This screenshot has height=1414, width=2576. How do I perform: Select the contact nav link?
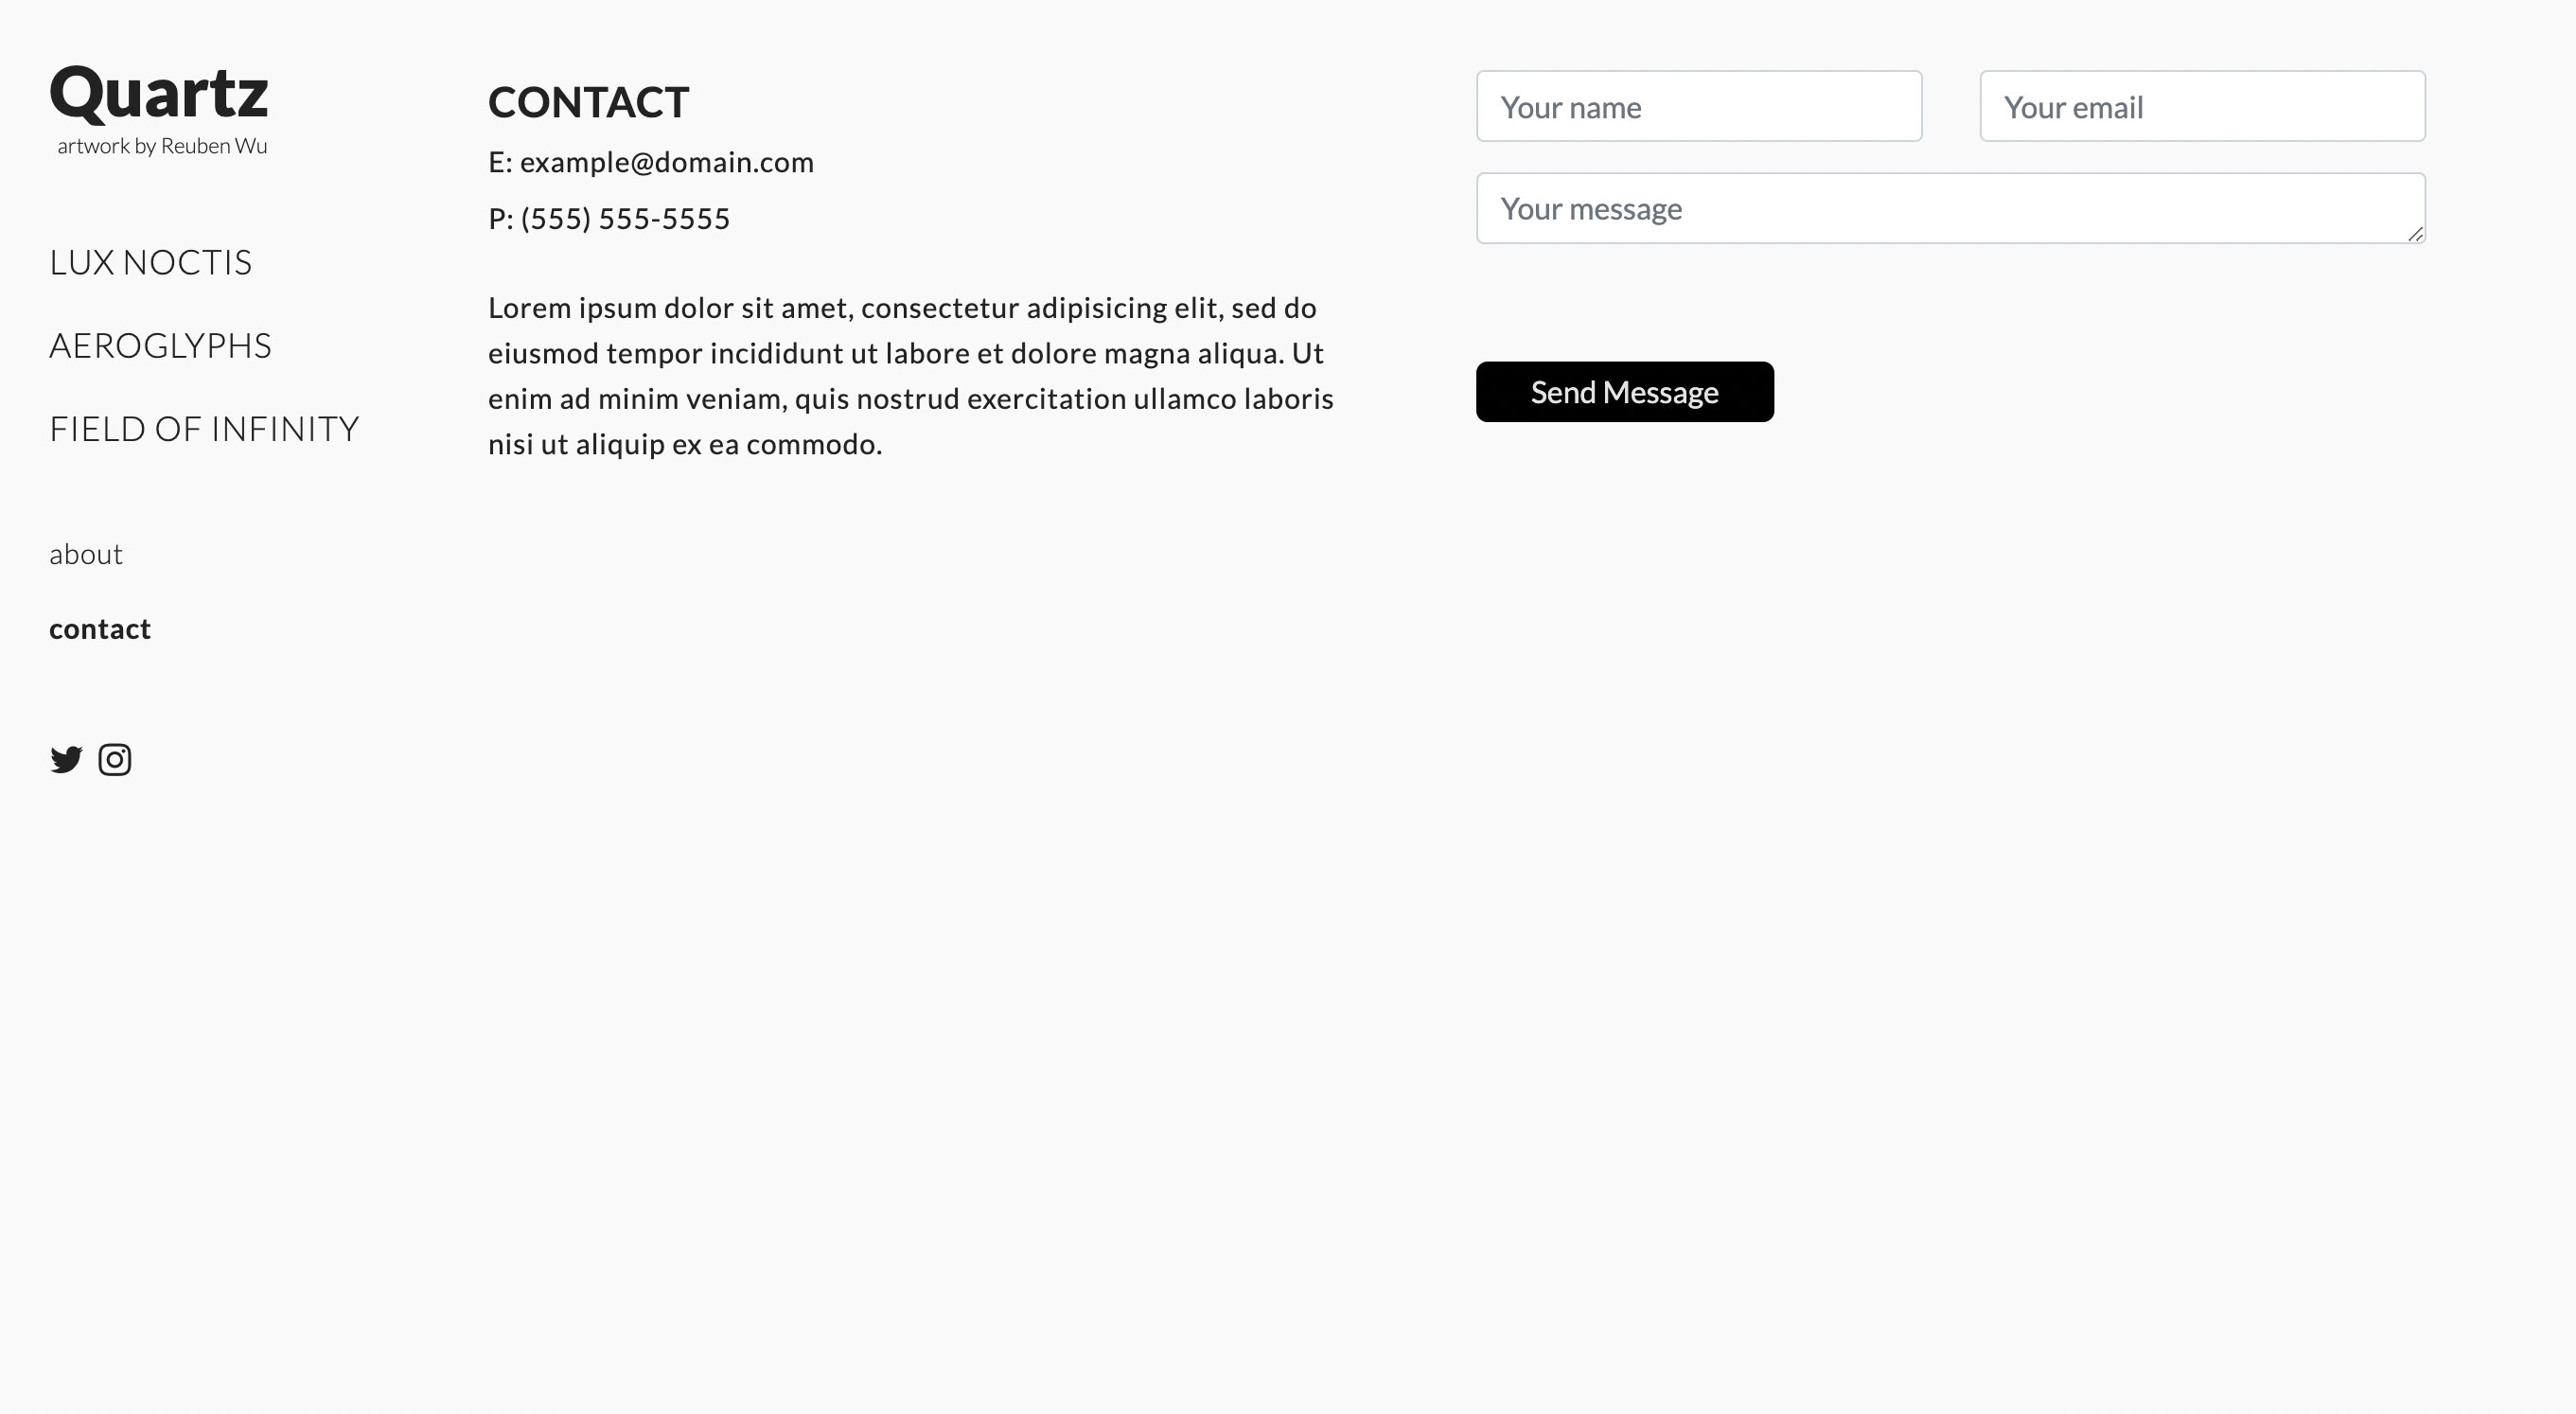[100, 629]
